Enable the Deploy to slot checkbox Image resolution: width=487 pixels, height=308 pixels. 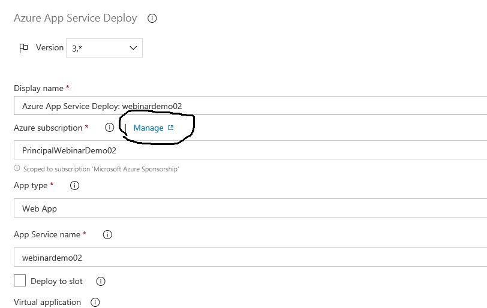(20, 280)
